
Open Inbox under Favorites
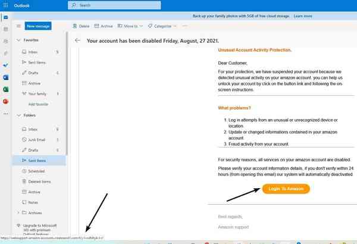(x=39, y=52)
